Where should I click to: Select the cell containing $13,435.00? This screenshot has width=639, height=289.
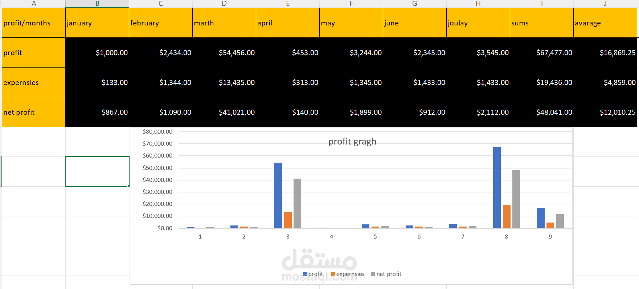[x=224, y=82]
